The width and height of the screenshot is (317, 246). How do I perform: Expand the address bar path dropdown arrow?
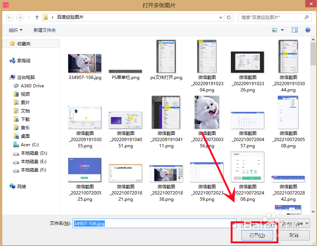[221, 17]
